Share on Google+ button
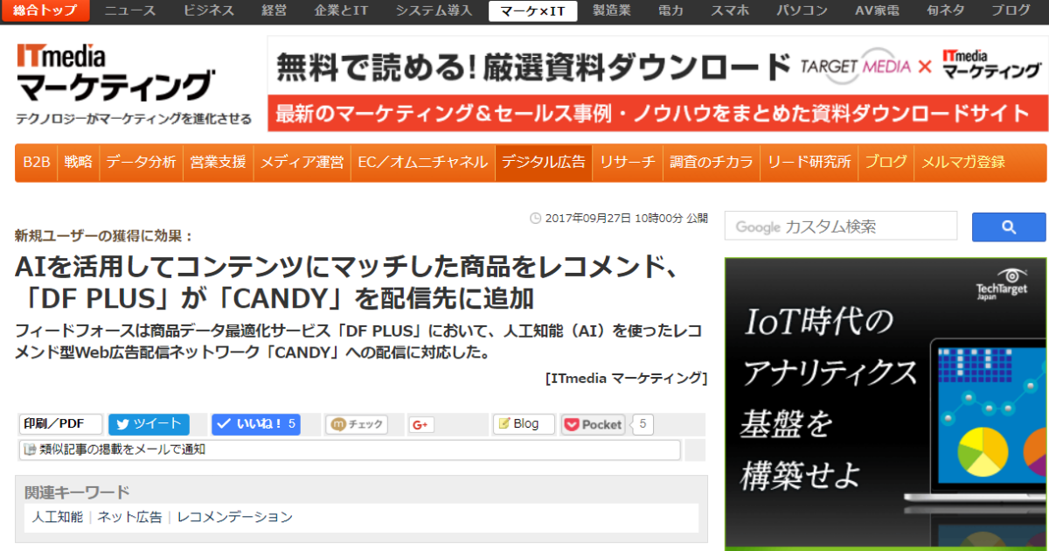 click(x=421, y=424)
